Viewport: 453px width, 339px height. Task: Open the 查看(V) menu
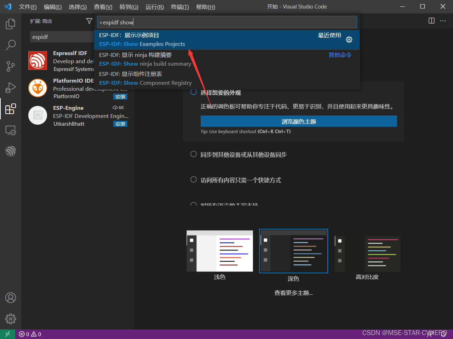(x=103, y=7)
